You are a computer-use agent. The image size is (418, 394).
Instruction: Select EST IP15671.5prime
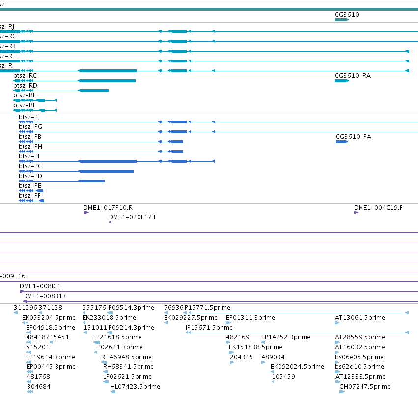pyautogui.click(x=209, y=328)
